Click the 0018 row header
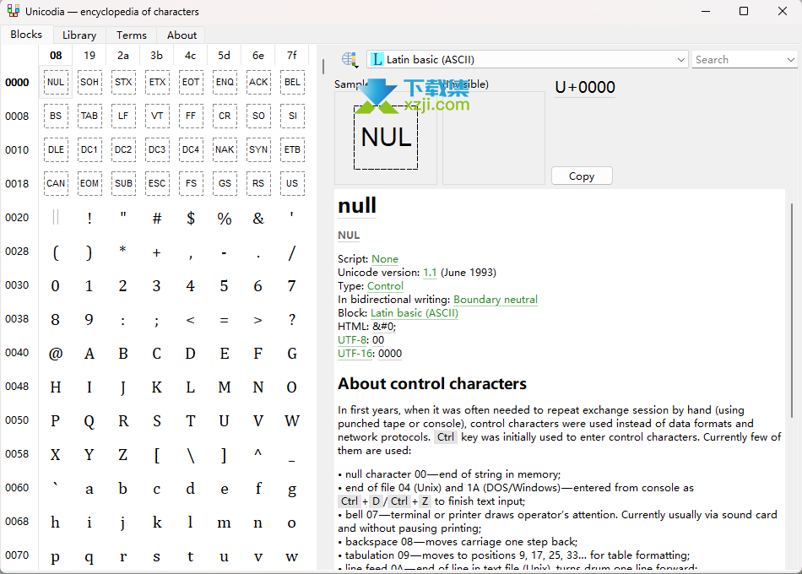This screenshot has width=802, height=574. 18,184
